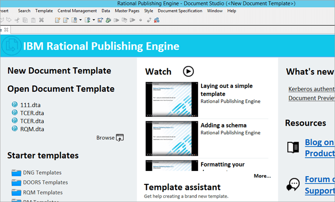Viewport: 335px width, 202px height.
Task: Click the Cut scissors toolbar icon
Action: [17, 20]
